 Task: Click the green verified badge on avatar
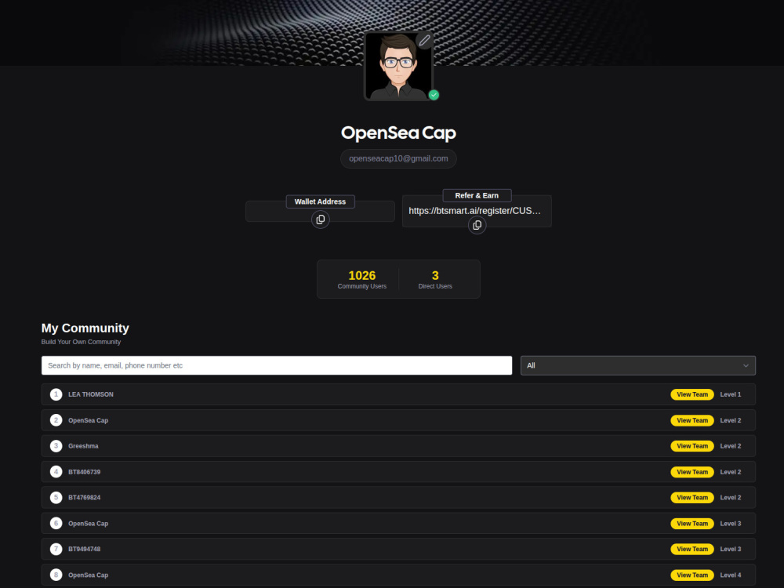[434, 95]
